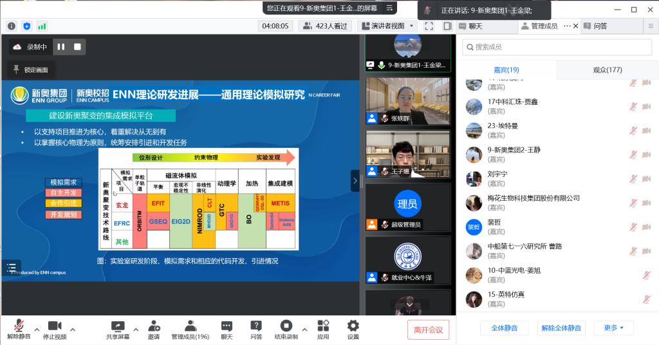Image resolution: width=659 pixels, height=345 pixels.
Task: Expand audio options arrow beside unmute
Action: 37,329
